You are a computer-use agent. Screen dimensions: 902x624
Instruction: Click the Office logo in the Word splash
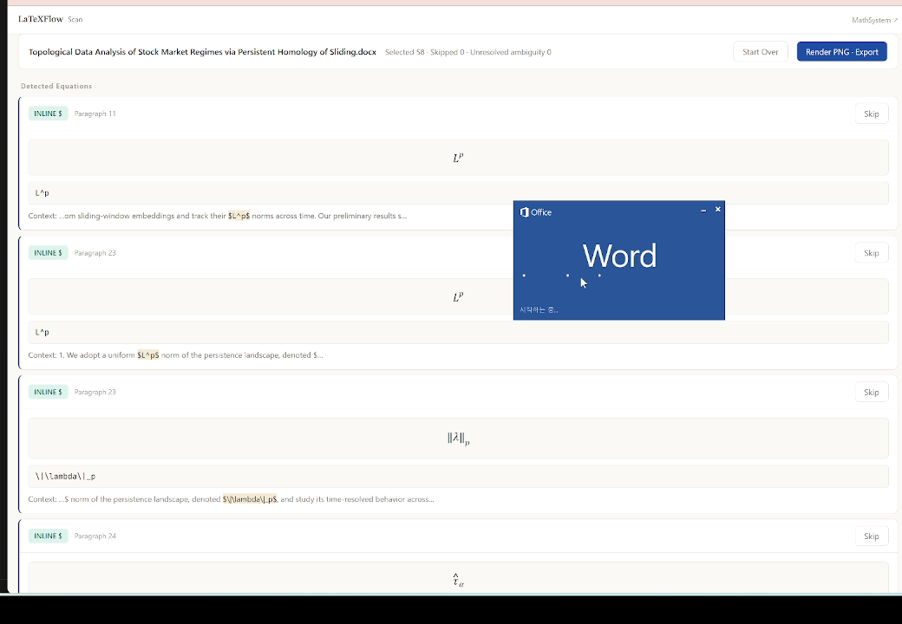coord(536,212)
